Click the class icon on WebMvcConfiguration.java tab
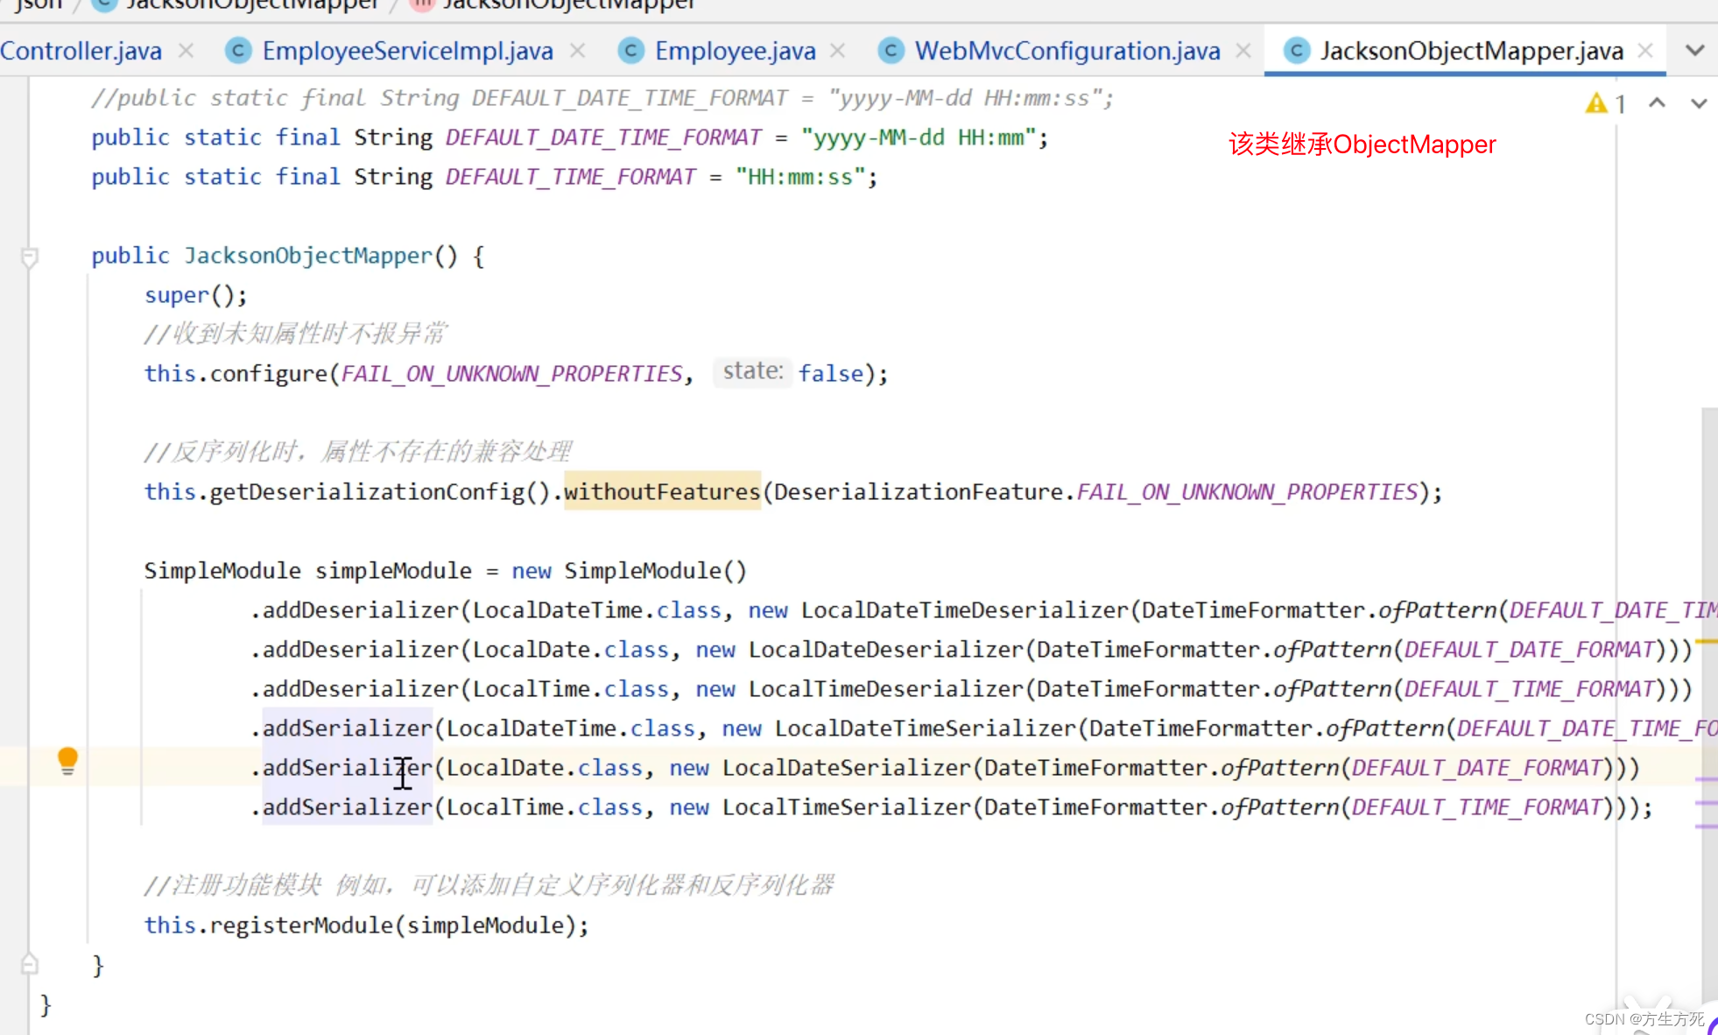1718x1035 pixels. [891, 51]
